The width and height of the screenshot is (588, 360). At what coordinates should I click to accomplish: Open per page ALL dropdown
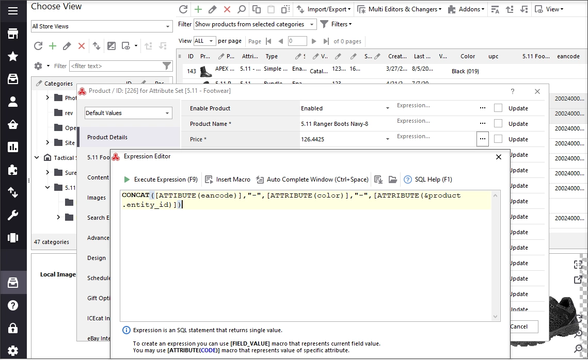coord(204,41)
